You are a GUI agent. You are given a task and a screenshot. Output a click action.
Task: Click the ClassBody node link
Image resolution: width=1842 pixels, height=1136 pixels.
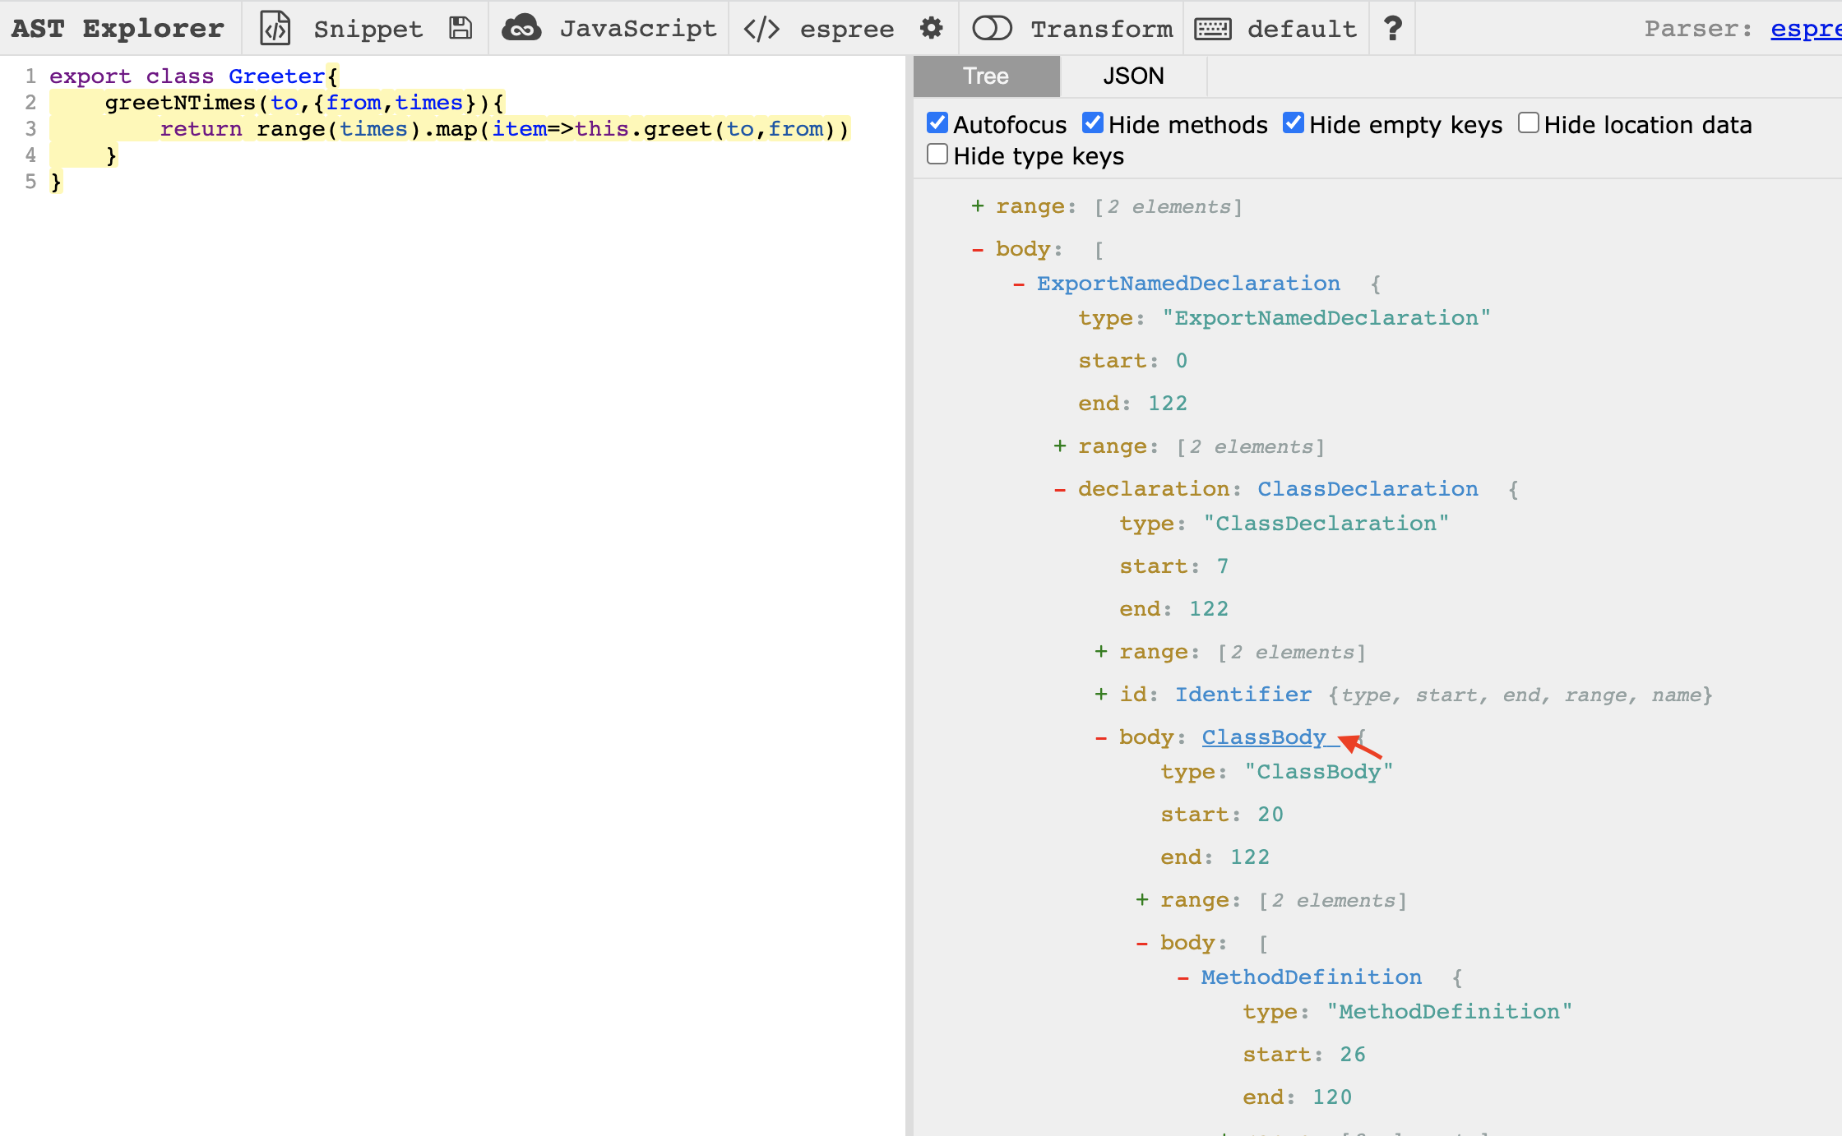click(x=1264, y=737)
